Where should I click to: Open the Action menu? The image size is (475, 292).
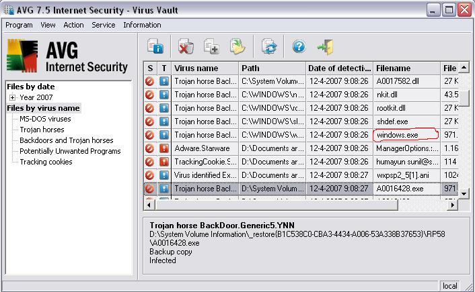[73, 25]
